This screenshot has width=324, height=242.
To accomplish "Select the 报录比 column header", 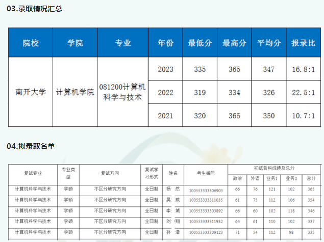I will point(304,43).
